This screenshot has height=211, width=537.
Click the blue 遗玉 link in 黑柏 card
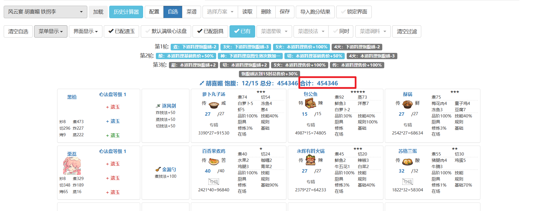[113, 121]
